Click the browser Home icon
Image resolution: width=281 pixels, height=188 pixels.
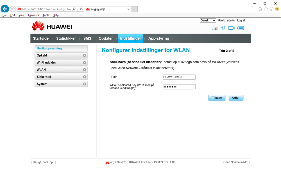260,9
